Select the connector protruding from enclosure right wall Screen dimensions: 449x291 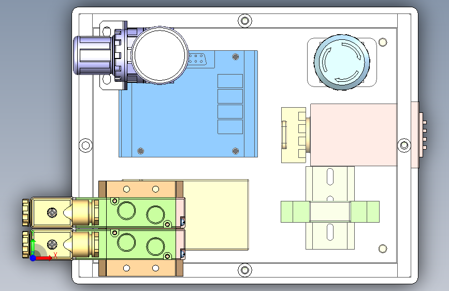tap(419, 135)
